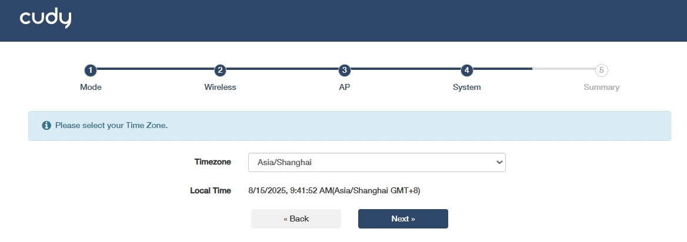Click the step 4 circle icon

(466, 70)
